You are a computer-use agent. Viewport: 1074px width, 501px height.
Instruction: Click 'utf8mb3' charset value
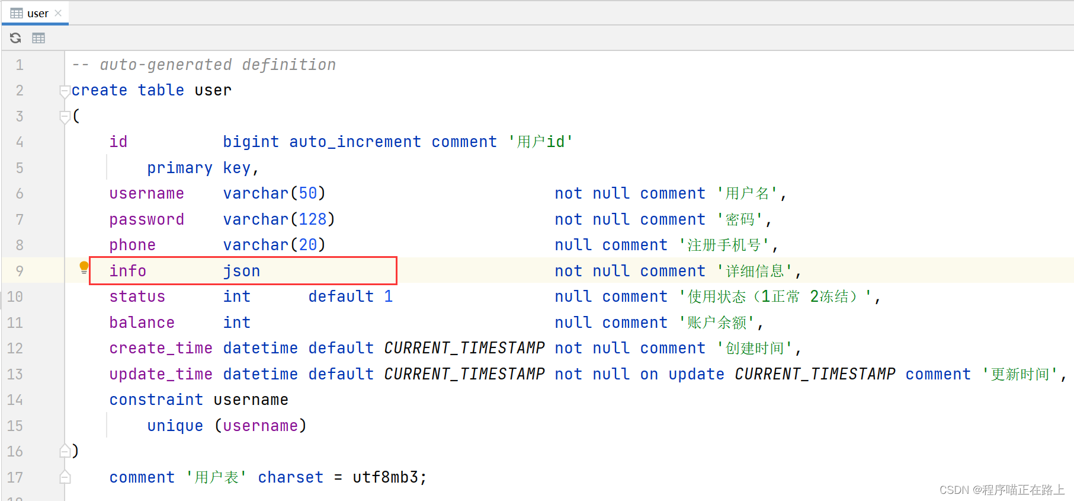(x=386, y=477)
